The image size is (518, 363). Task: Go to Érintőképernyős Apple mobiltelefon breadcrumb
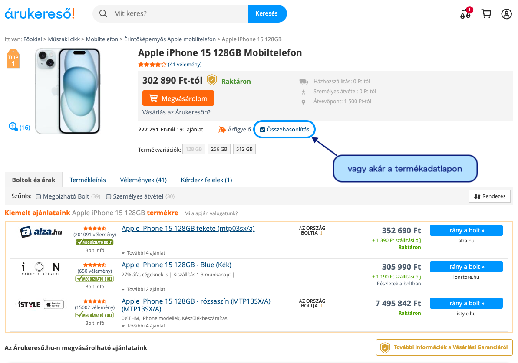(x=170, y=39)
